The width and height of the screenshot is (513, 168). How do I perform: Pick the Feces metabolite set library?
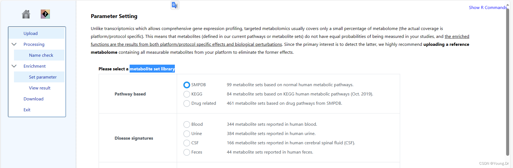pyautogui.click(x=187, y=152)
